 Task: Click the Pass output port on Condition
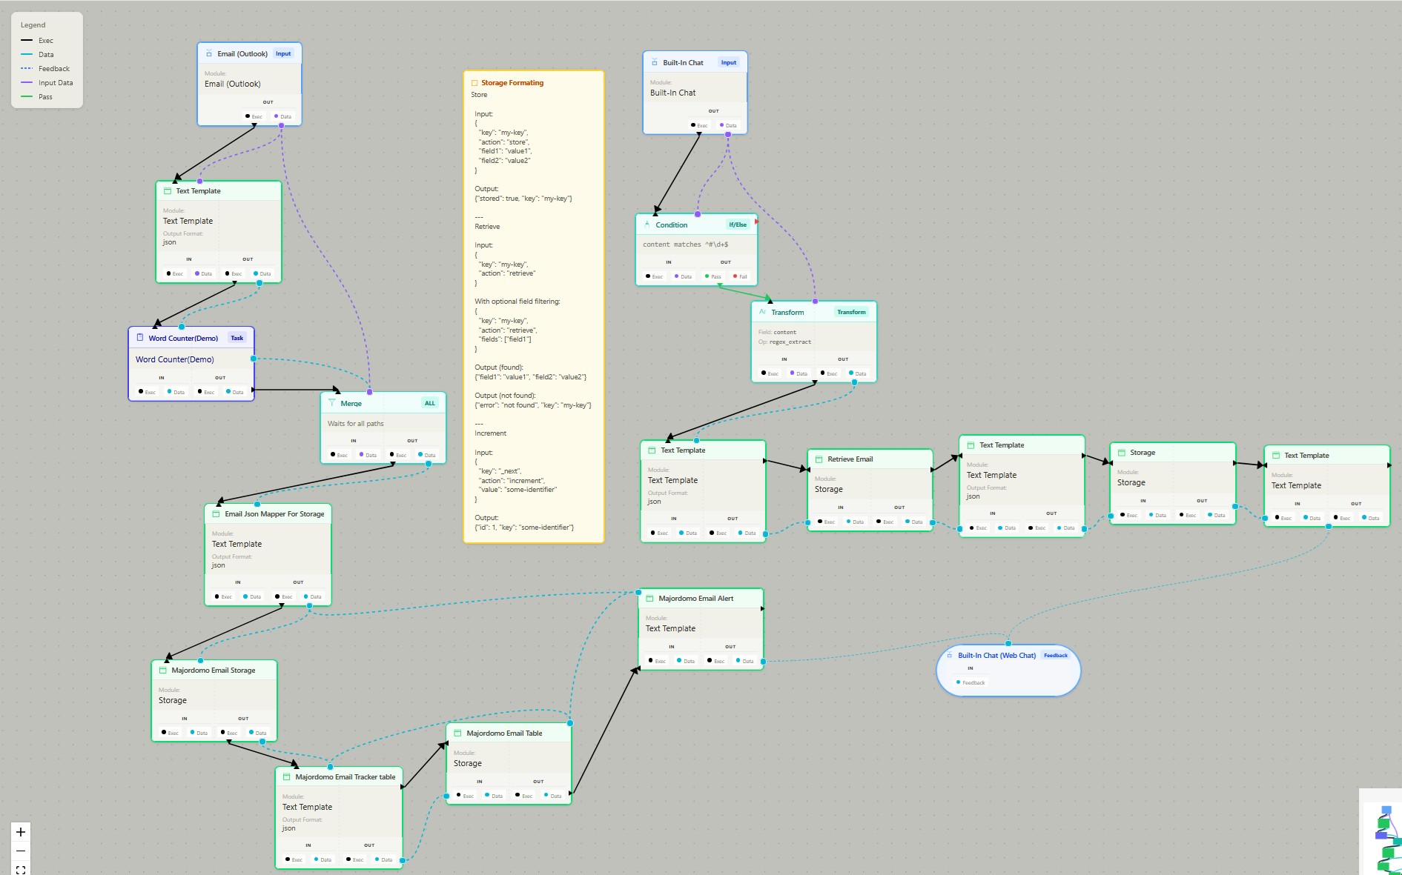[713, 276]
